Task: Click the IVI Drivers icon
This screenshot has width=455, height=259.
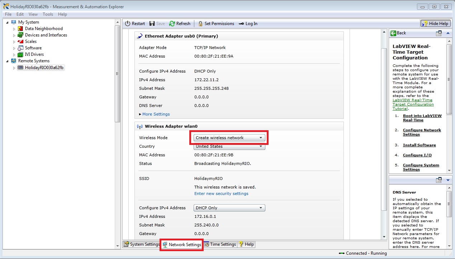Action: point(20,54)
